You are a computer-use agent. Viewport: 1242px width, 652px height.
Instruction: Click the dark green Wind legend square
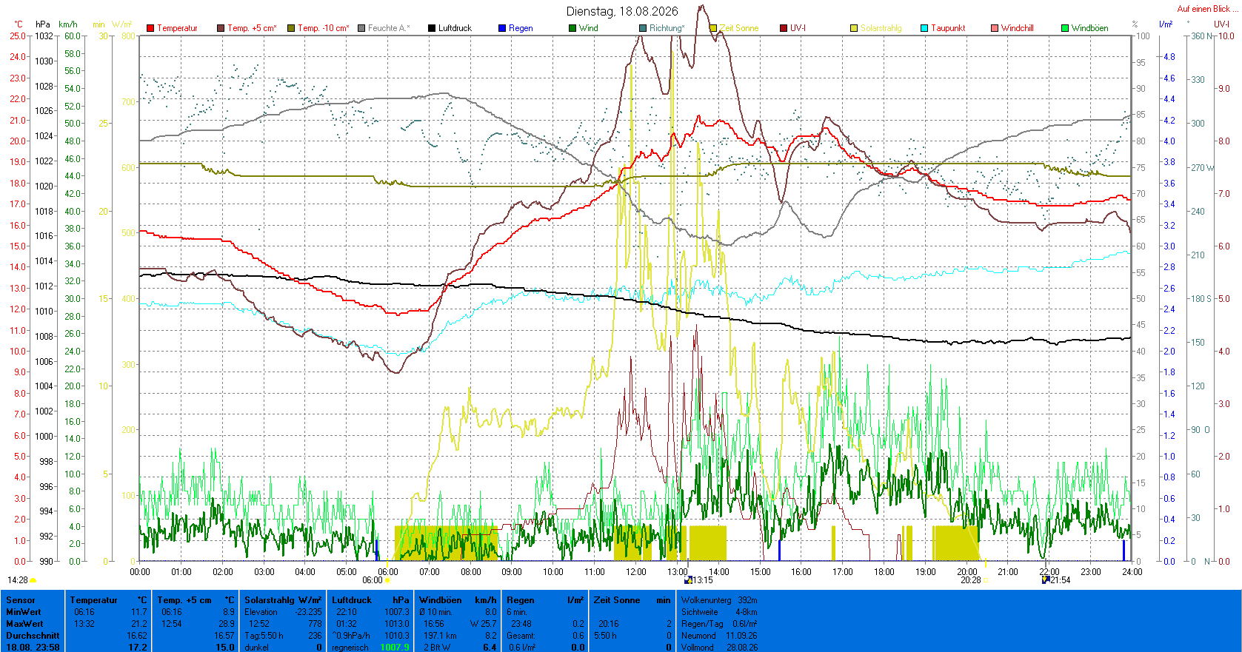pos(572,28)
